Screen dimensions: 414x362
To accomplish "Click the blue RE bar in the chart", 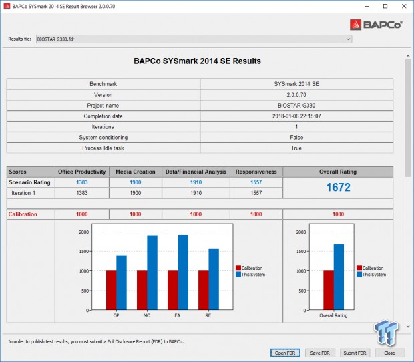I will click(214, 279).
